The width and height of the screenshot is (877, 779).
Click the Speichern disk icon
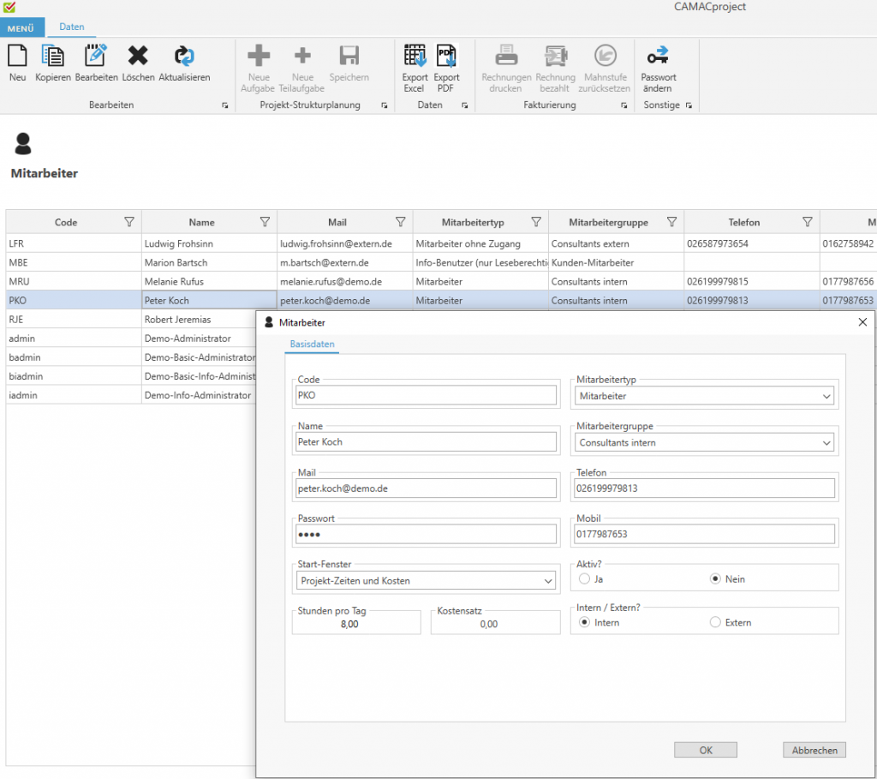coord(349,56)
